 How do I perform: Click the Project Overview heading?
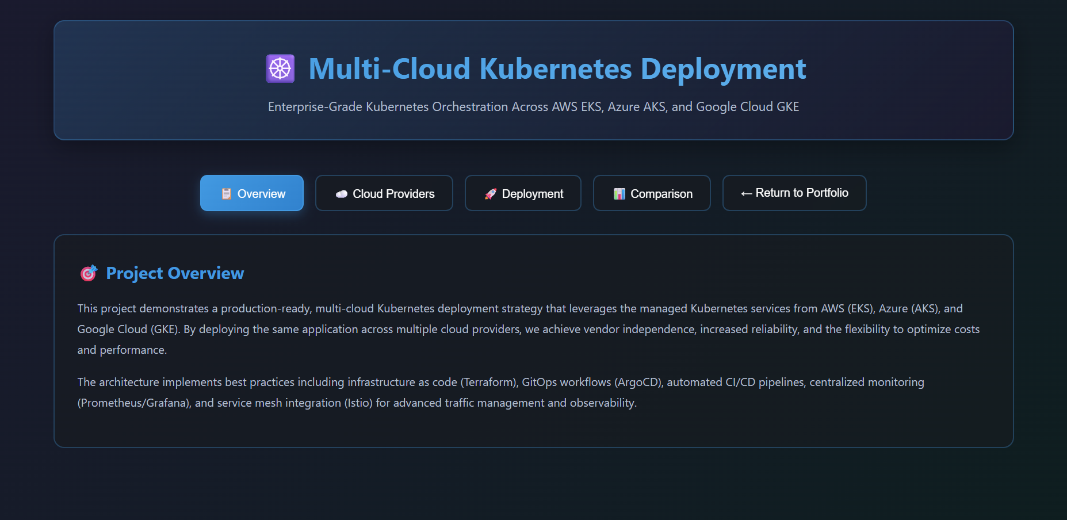click(174, 273)
